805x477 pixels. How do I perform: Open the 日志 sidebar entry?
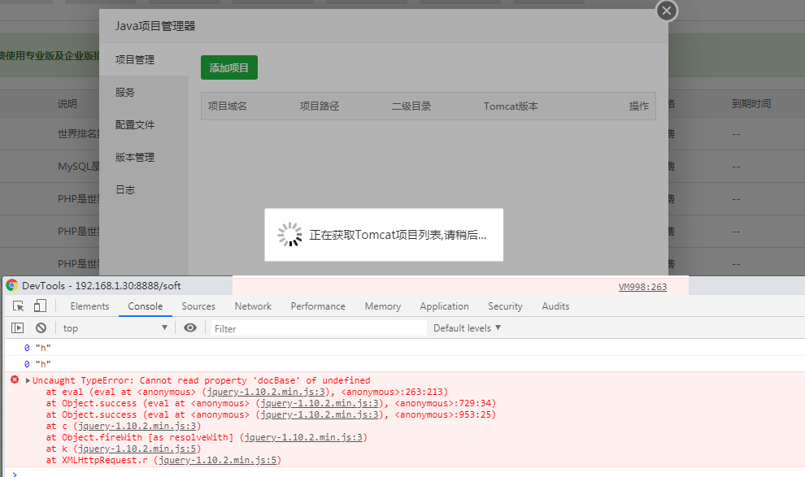point(125,190)
